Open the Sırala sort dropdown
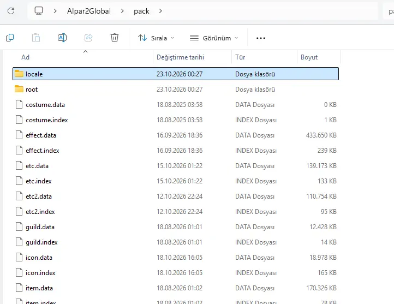The height and width of the screenshot is (304, 394). (156, 38)
